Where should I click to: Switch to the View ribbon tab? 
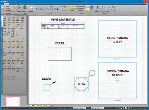coord(33,4)
